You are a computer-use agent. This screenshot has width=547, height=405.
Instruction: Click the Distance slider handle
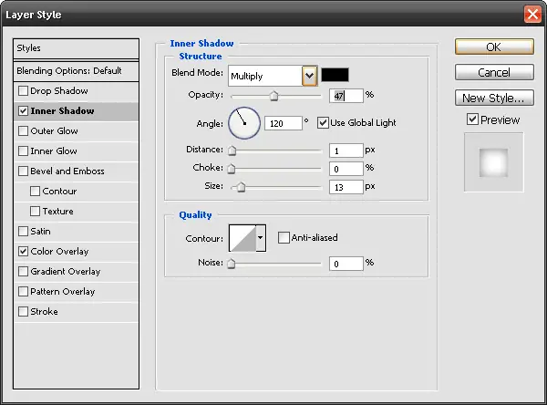232,151
